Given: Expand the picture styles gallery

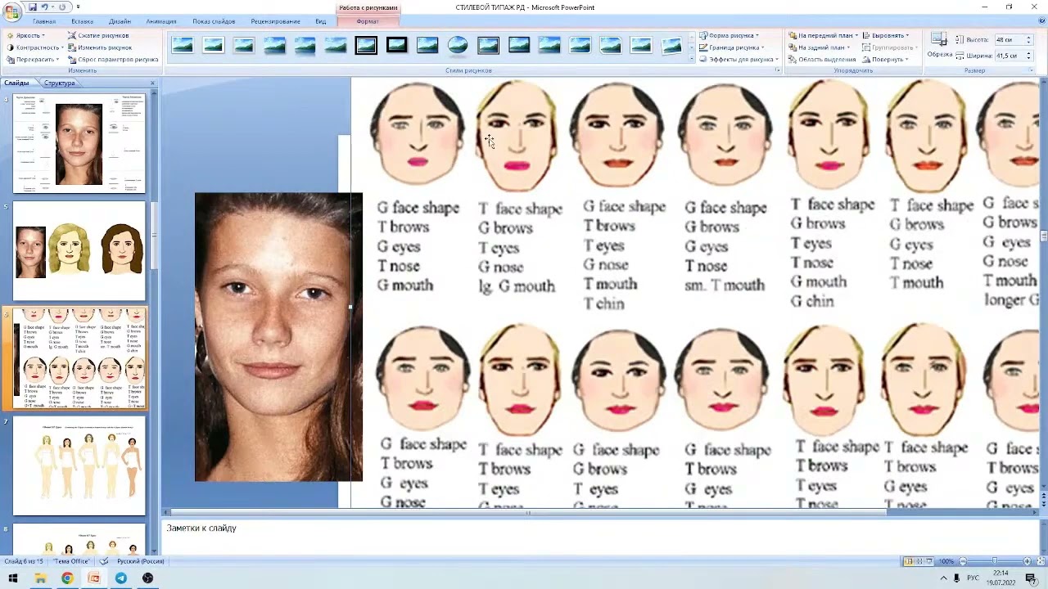Looking at the screenshot, I should pos(691,58).
